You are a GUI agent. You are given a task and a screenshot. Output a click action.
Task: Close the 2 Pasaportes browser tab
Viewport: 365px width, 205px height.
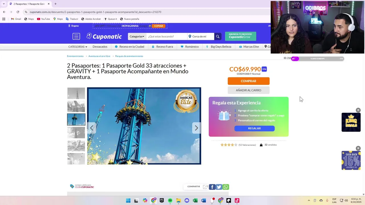tap(48, 4)
